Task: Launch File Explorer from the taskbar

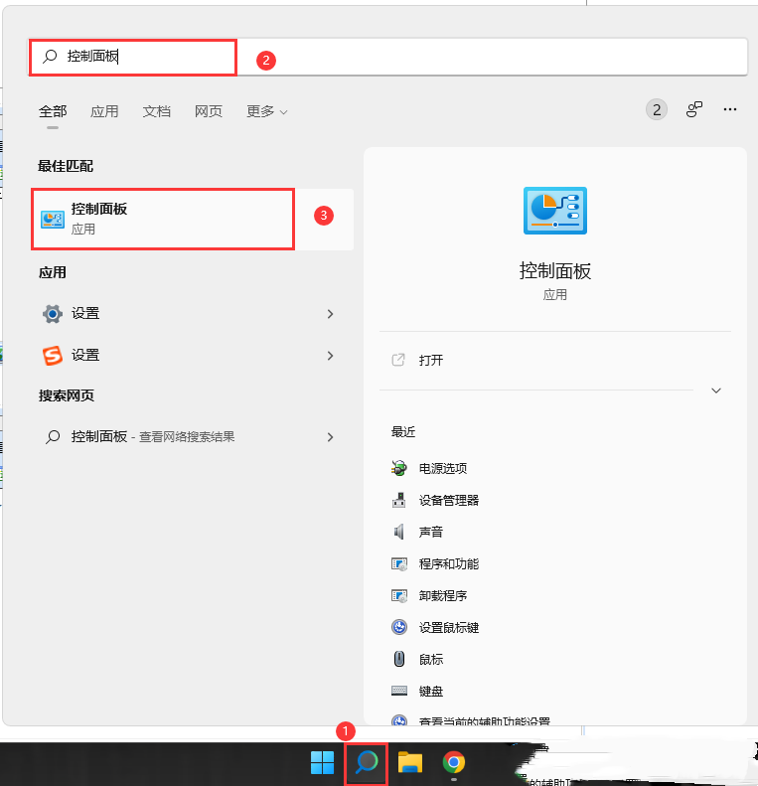Action: pos(410,762)
